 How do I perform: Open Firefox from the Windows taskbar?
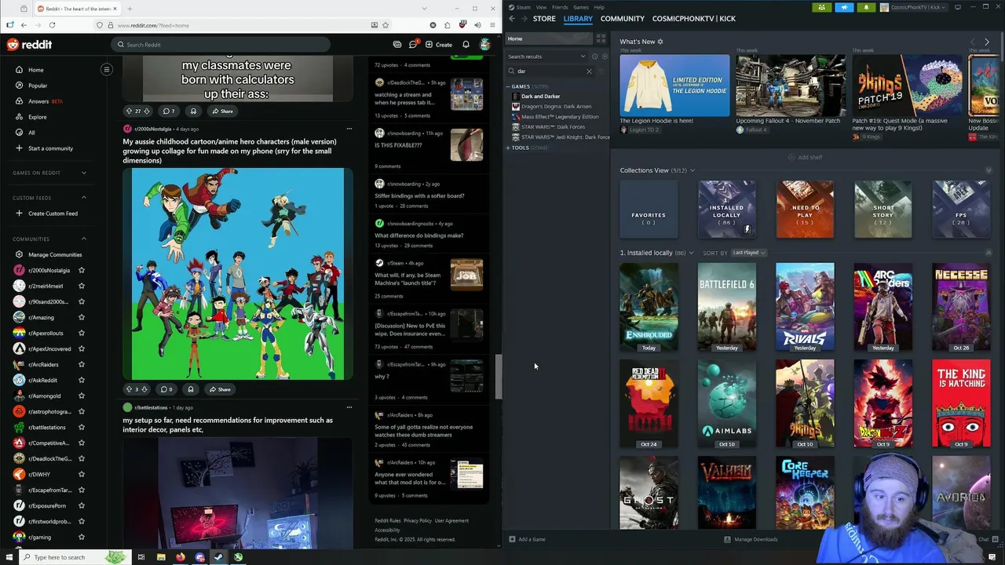point(180,557)
